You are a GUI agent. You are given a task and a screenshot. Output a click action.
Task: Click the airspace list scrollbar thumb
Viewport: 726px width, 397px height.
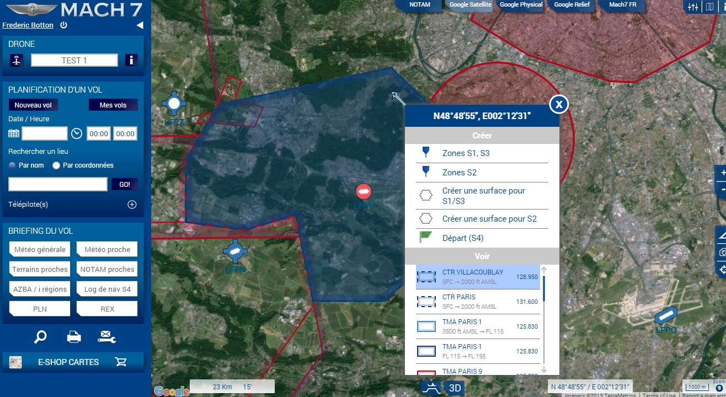544,288
